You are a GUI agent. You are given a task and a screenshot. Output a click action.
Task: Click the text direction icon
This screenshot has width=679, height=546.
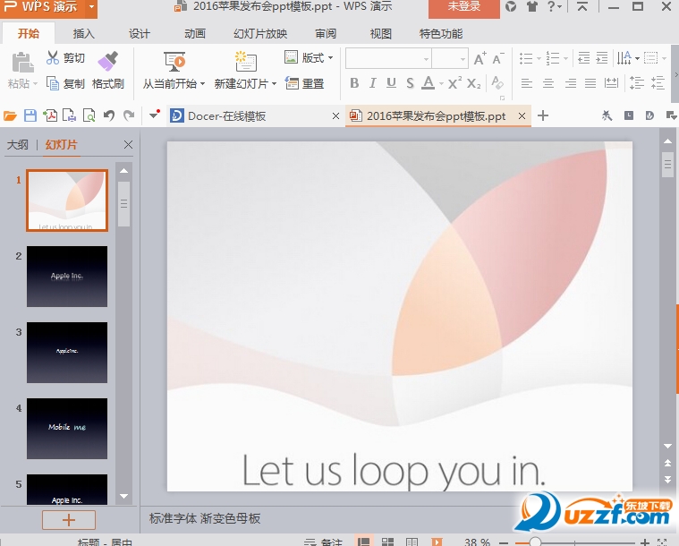coord(624,58)
